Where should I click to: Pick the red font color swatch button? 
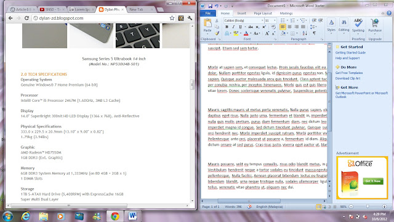[246, 33]
